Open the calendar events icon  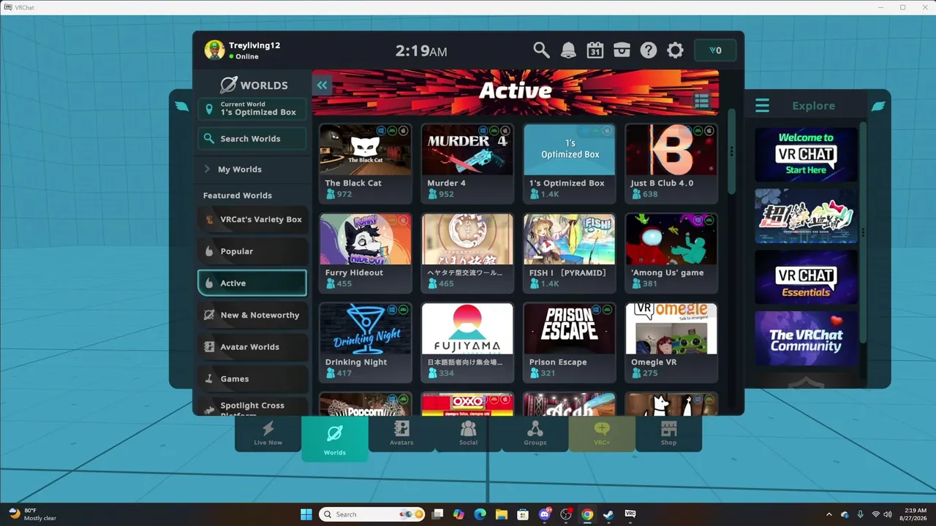coord(595,50)
